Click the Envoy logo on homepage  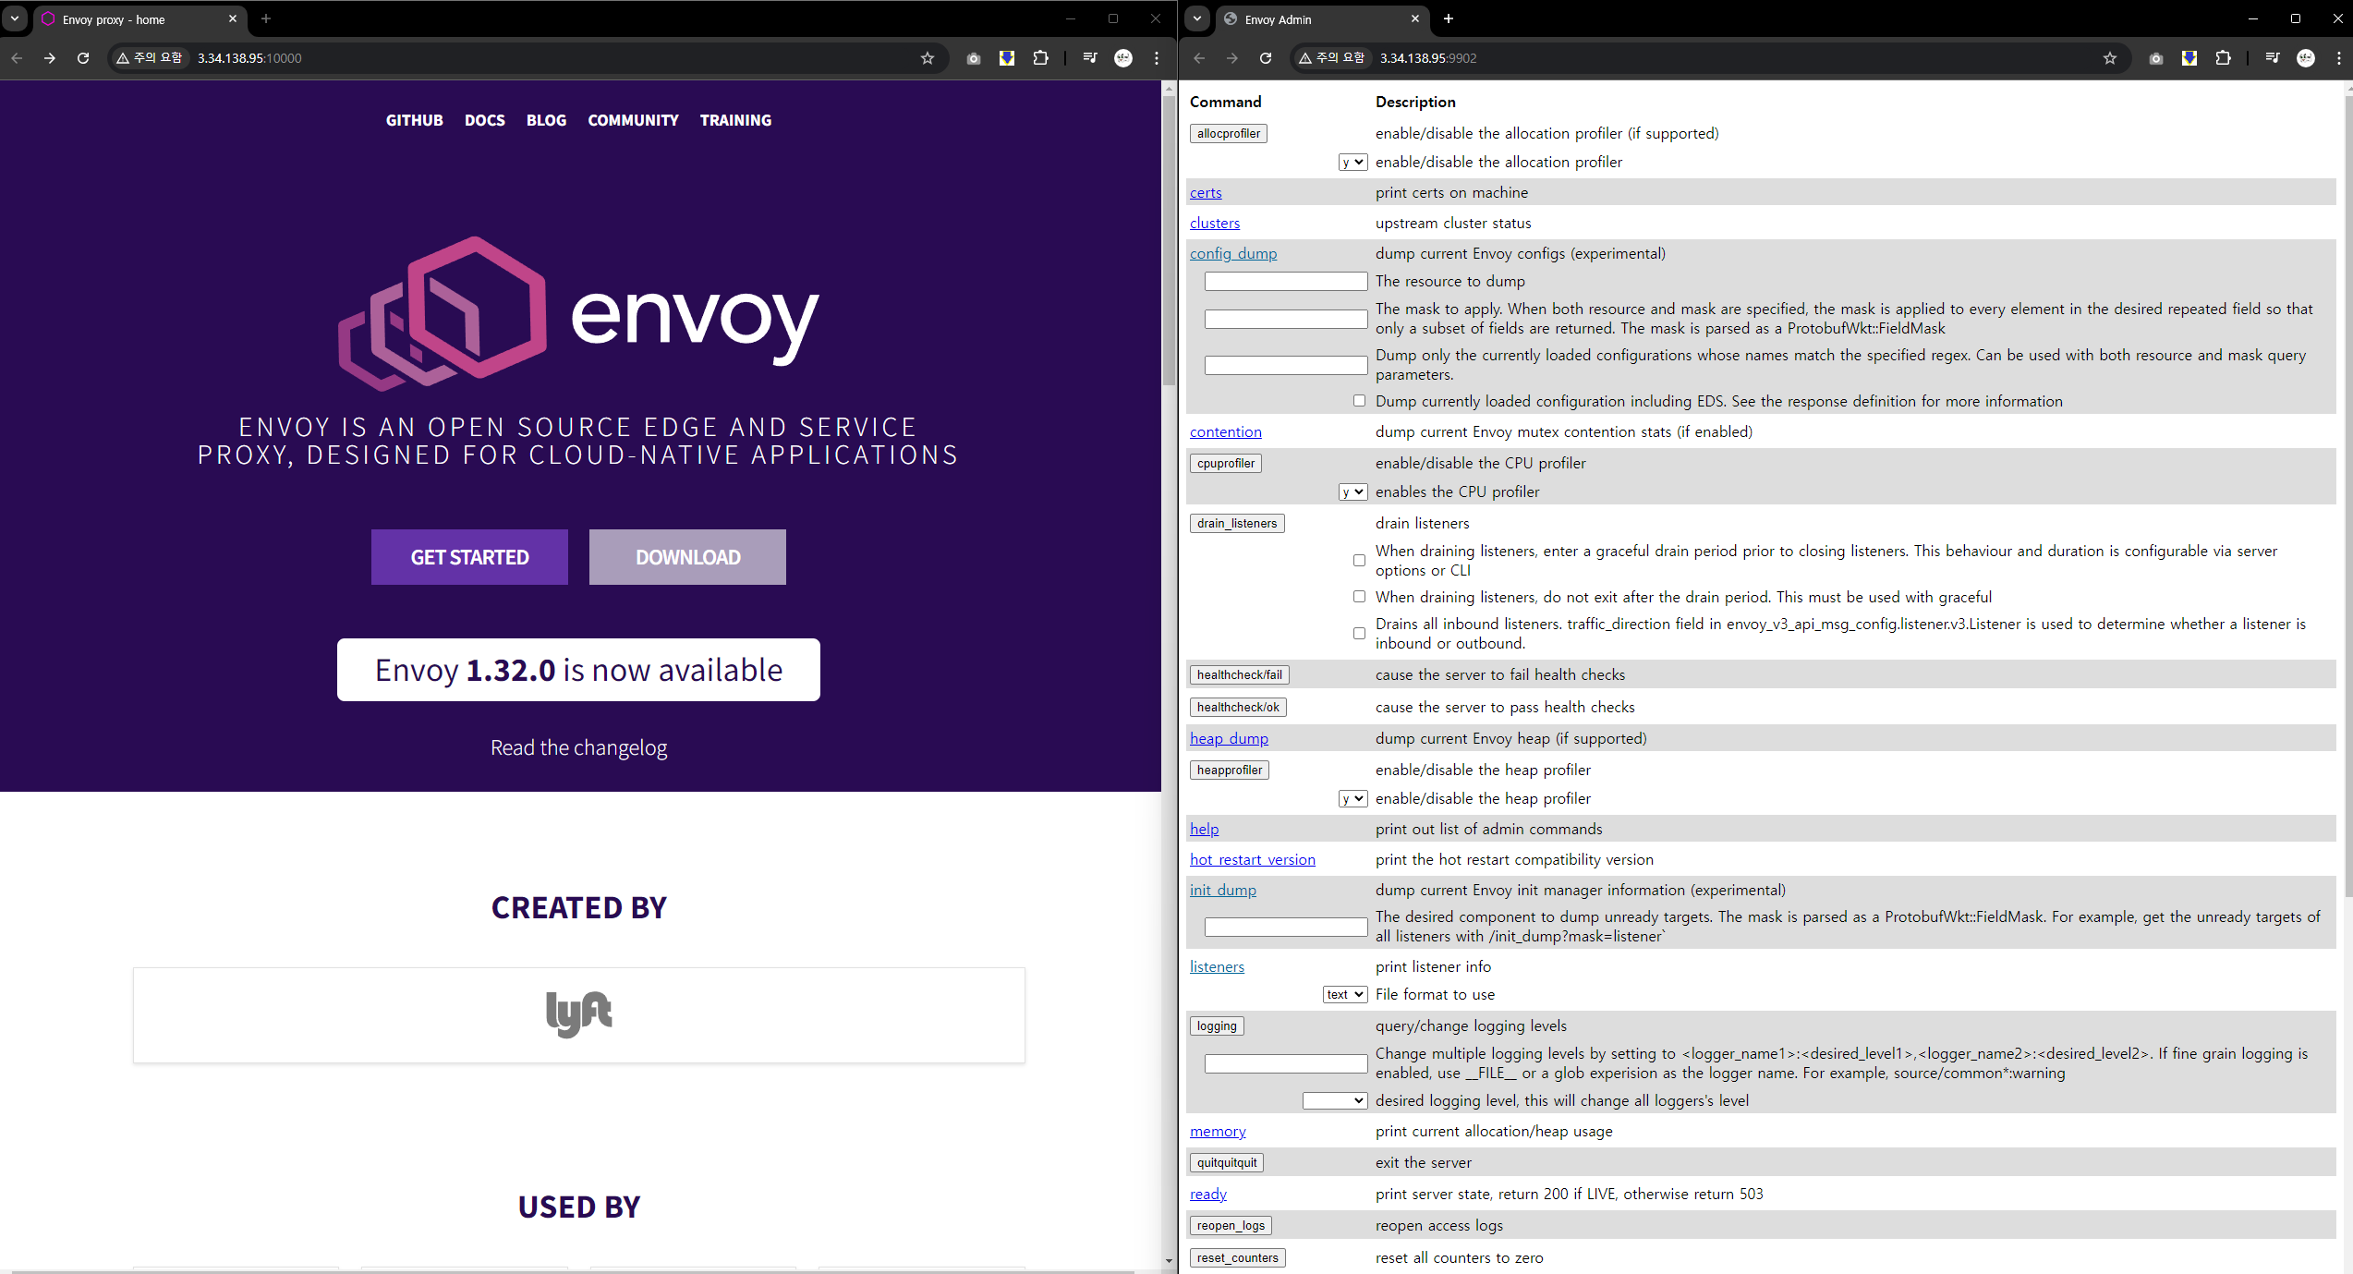point(578,314)
